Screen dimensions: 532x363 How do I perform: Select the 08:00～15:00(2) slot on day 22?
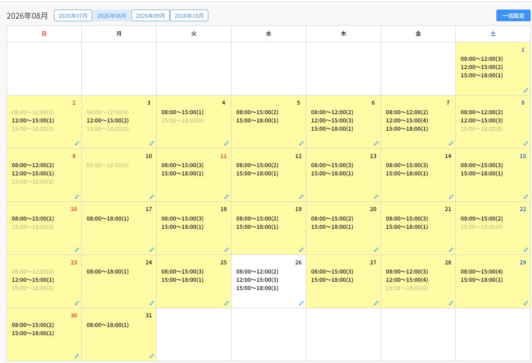coord(482,218)
